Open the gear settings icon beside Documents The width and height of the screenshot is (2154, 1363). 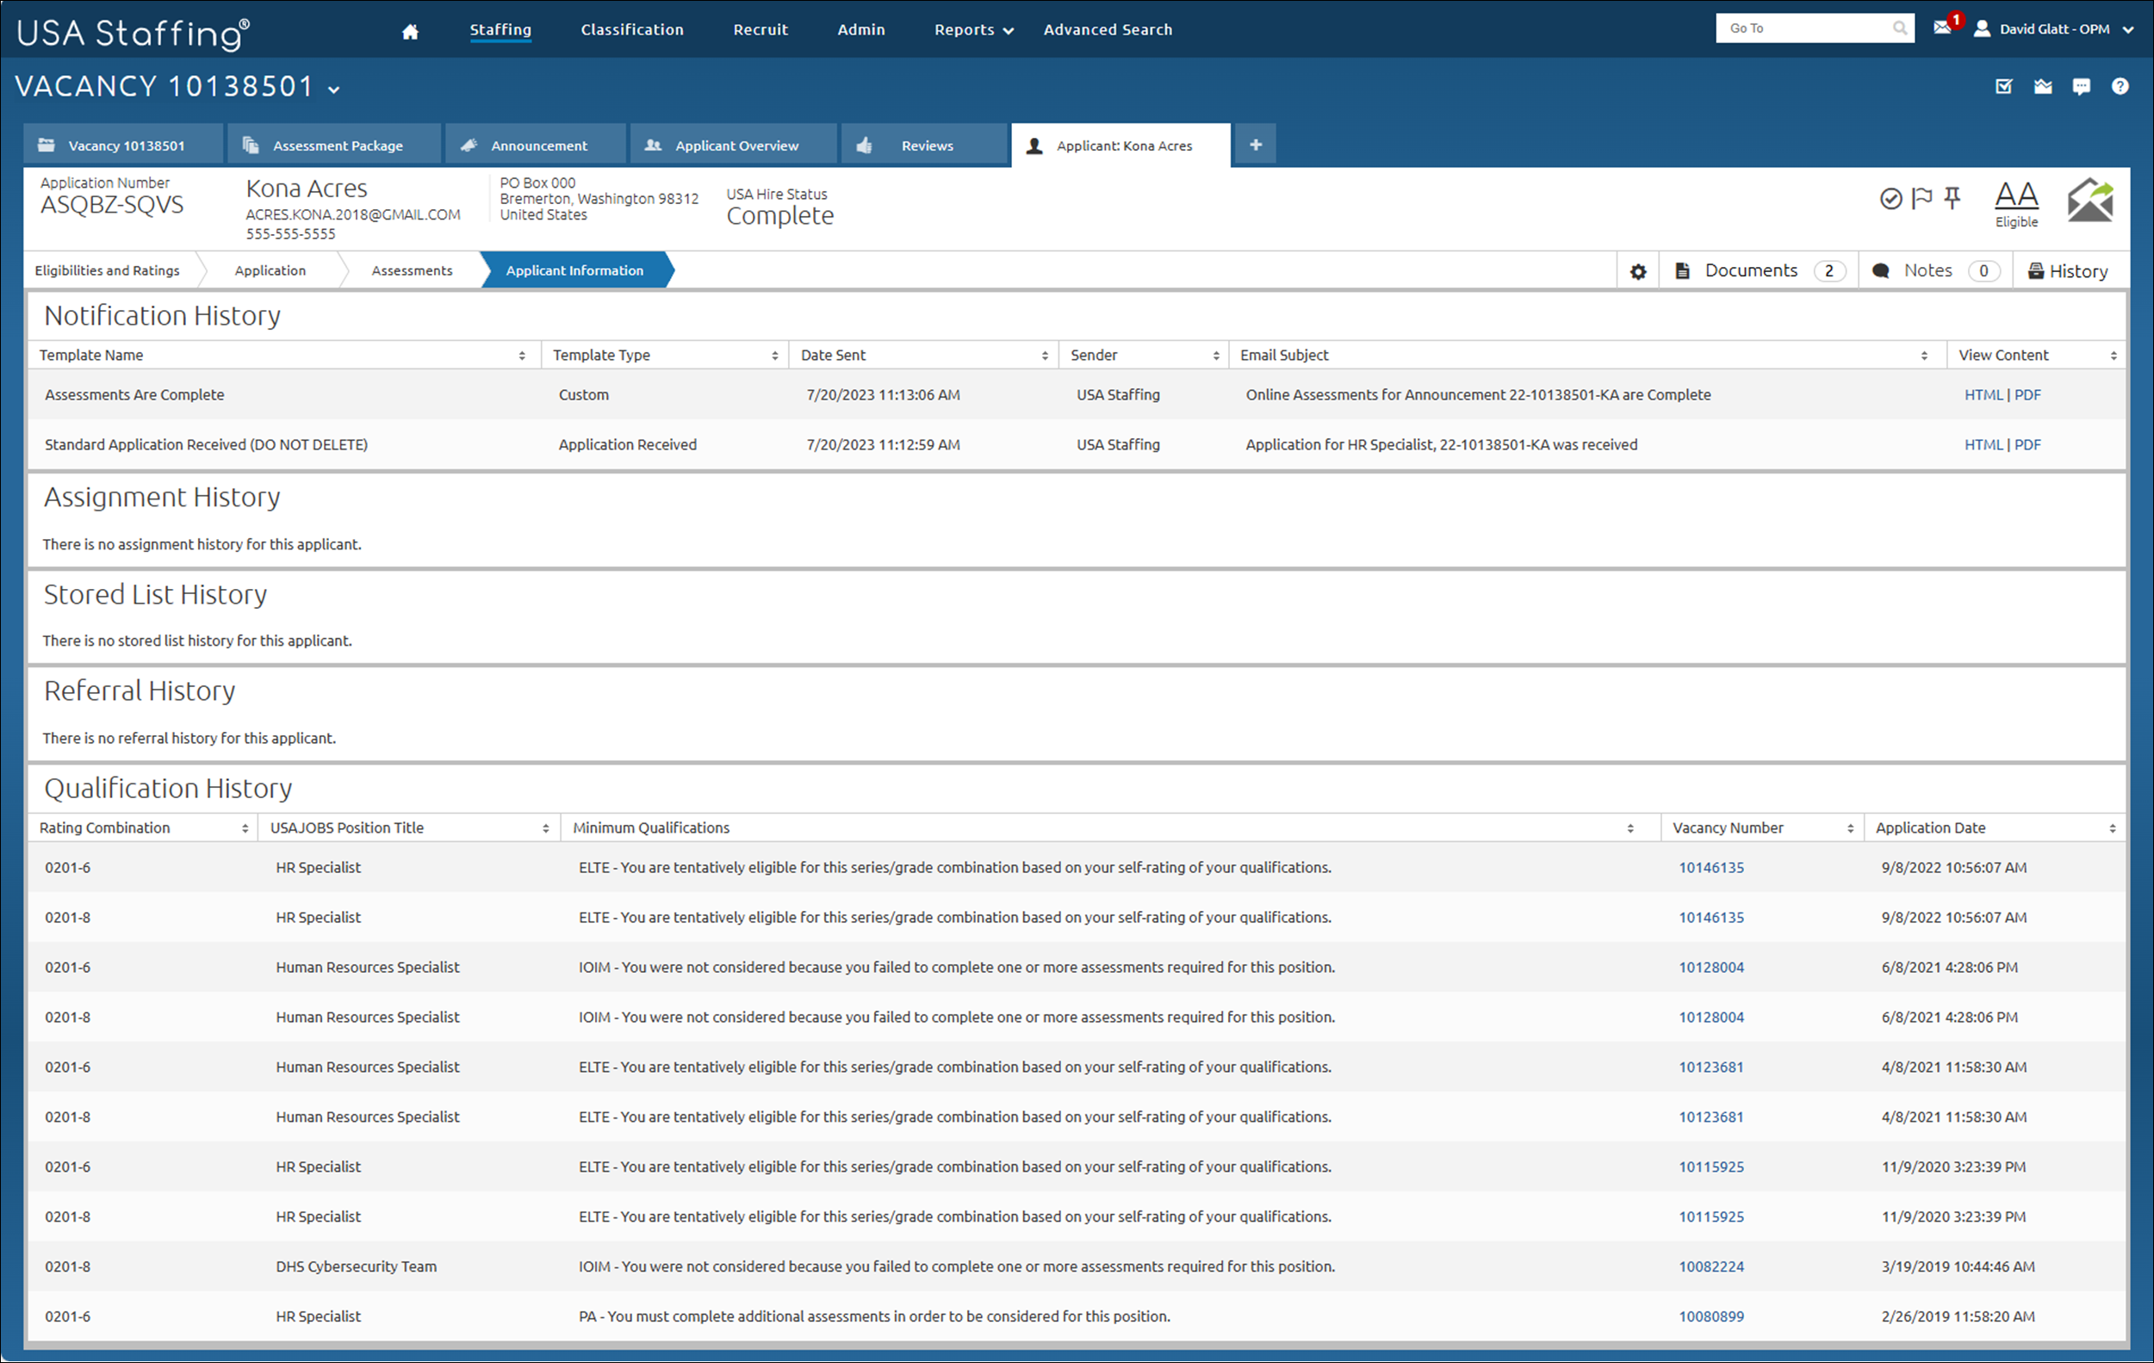point(1638,271)
